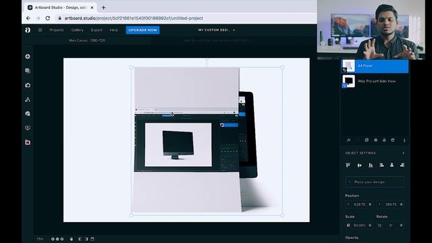Click the add (plus) tool in left sidebar
This screenshot has width=432, height=243.
tap(28, 57)
